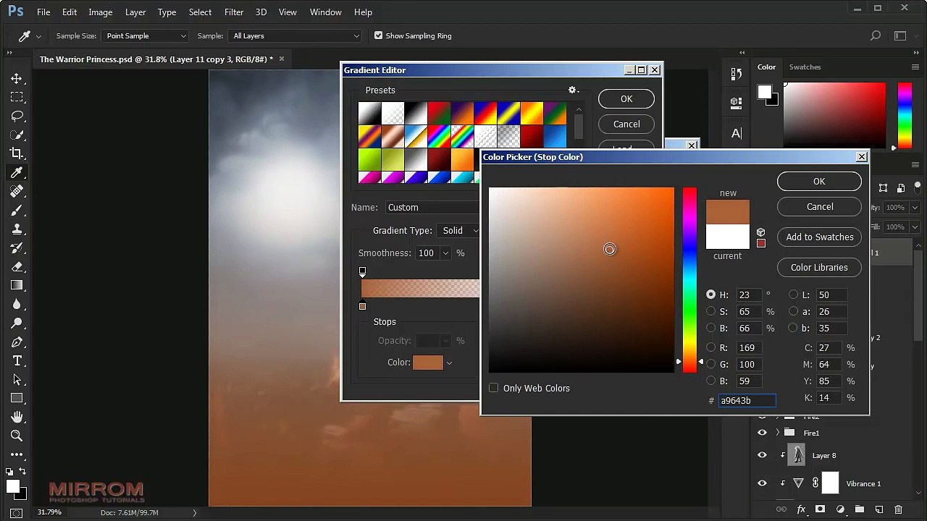Open the Edit Toolbar three-dots menu
Image resolution: width=927 pixels, height=521 pixels.
[x=17, y=454]
